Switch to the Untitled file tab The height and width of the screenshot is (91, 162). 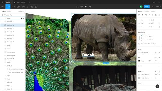pos(8,2)
